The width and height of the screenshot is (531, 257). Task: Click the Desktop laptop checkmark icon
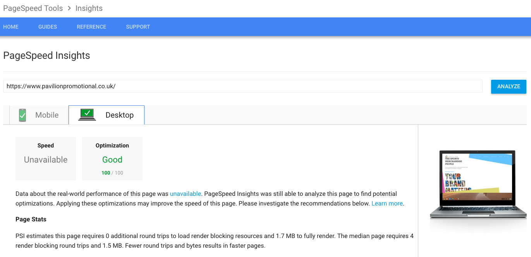tap(87, 115)
